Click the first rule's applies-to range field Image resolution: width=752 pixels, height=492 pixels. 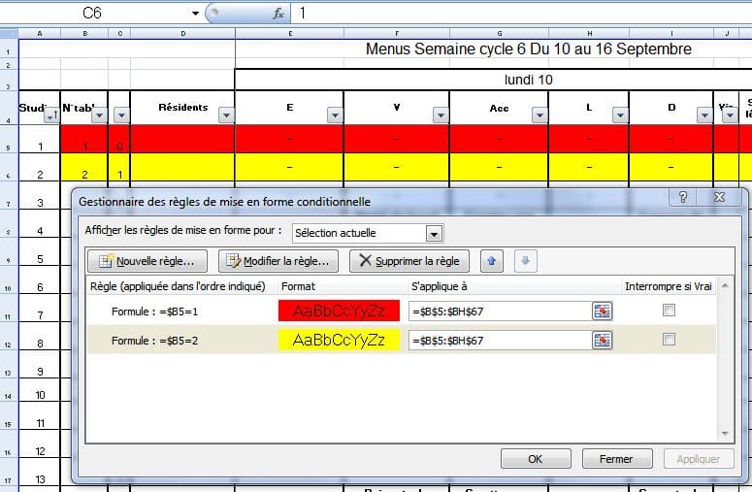pos(499,311)
